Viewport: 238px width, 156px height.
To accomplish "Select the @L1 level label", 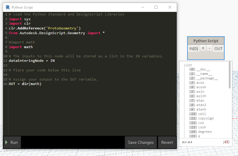I will click(x=190, y=142).
